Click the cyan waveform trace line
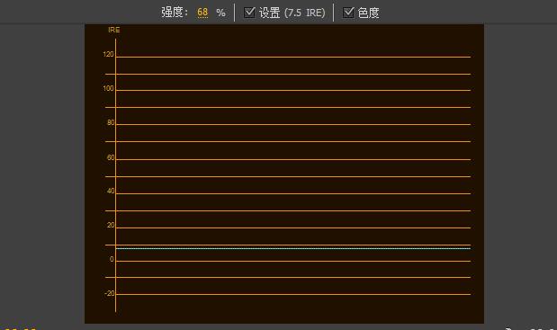Viewport: 557px width, 330px height. (293, 248)
